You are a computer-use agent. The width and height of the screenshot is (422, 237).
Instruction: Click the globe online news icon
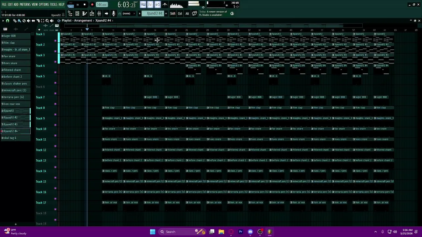pos(232,13)
